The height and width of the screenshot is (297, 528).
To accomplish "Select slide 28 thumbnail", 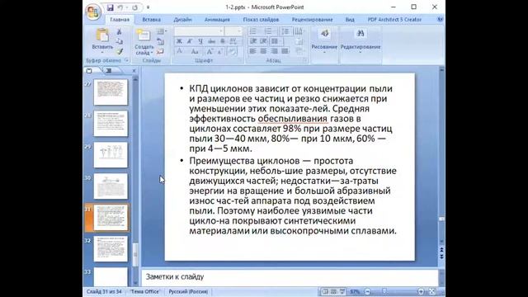I will [111, 124].
